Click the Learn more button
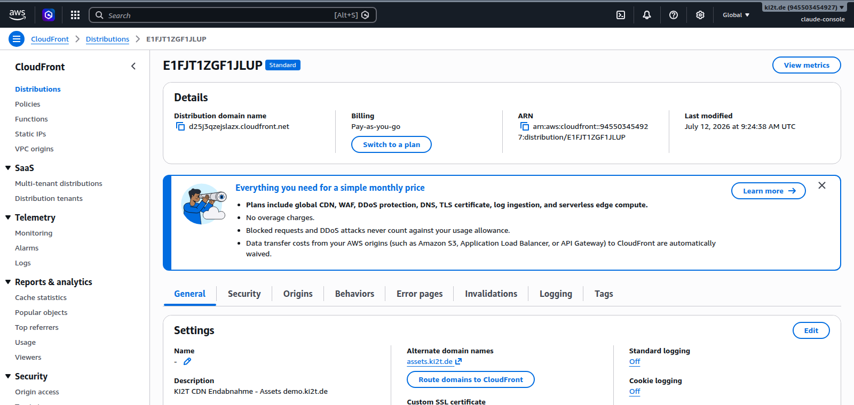The width and height of the screenshot is (854, 405). 769,191
